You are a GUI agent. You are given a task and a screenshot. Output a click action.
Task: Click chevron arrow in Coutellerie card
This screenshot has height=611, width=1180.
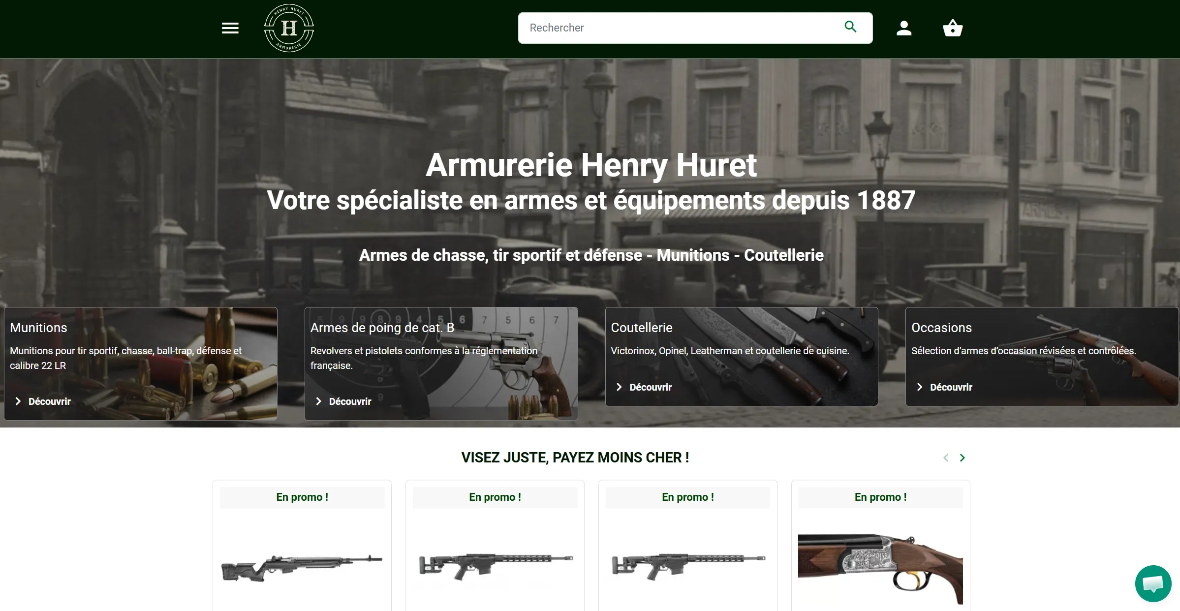(x=620, y=387)
